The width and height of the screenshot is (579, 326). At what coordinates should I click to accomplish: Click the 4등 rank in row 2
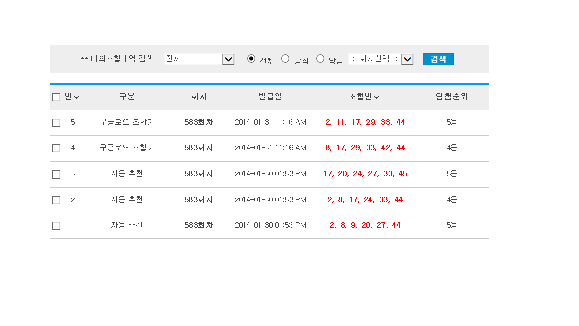pos(452,200)
